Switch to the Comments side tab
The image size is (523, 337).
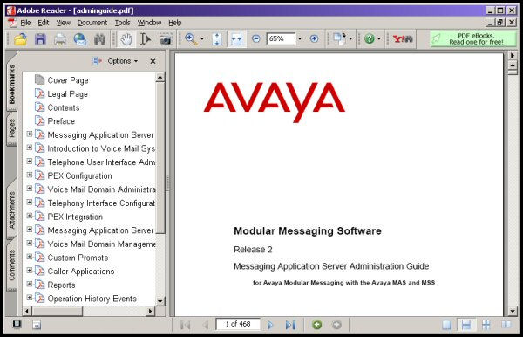point(12,265)
